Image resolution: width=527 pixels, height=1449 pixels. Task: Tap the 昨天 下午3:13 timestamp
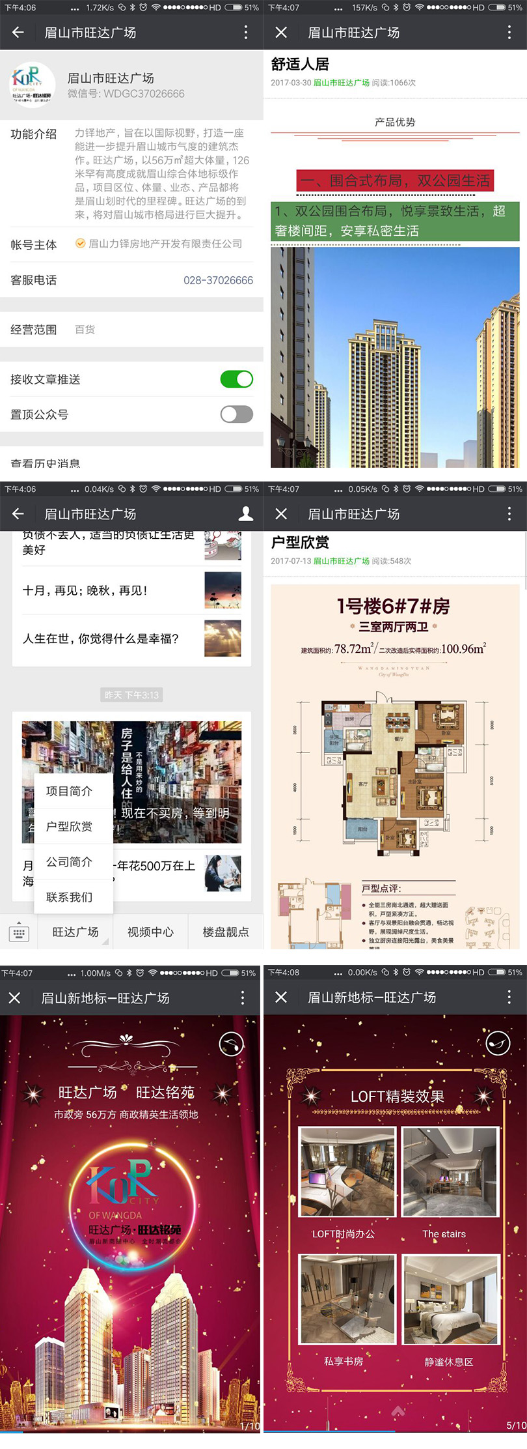131,695
